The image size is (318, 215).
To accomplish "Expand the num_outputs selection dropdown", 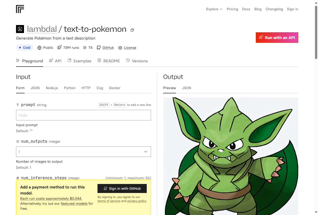I will pos(145,152).
